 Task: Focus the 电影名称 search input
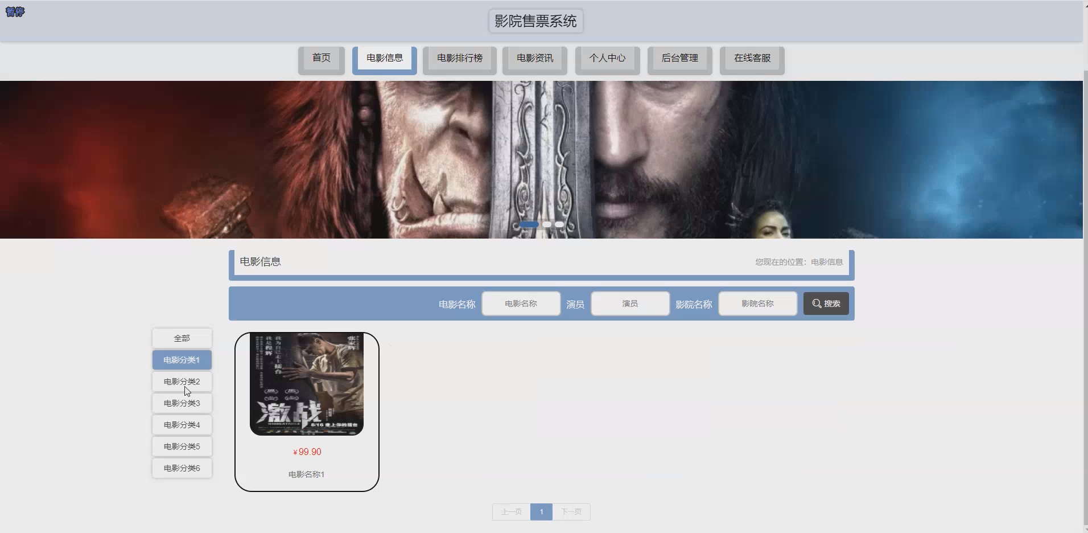(x=521, y=304)
